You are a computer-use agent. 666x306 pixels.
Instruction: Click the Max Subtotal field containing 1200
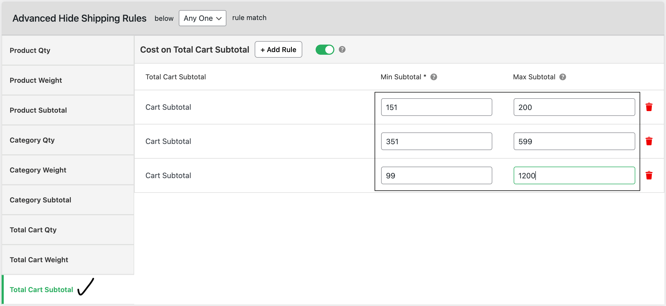574,175
